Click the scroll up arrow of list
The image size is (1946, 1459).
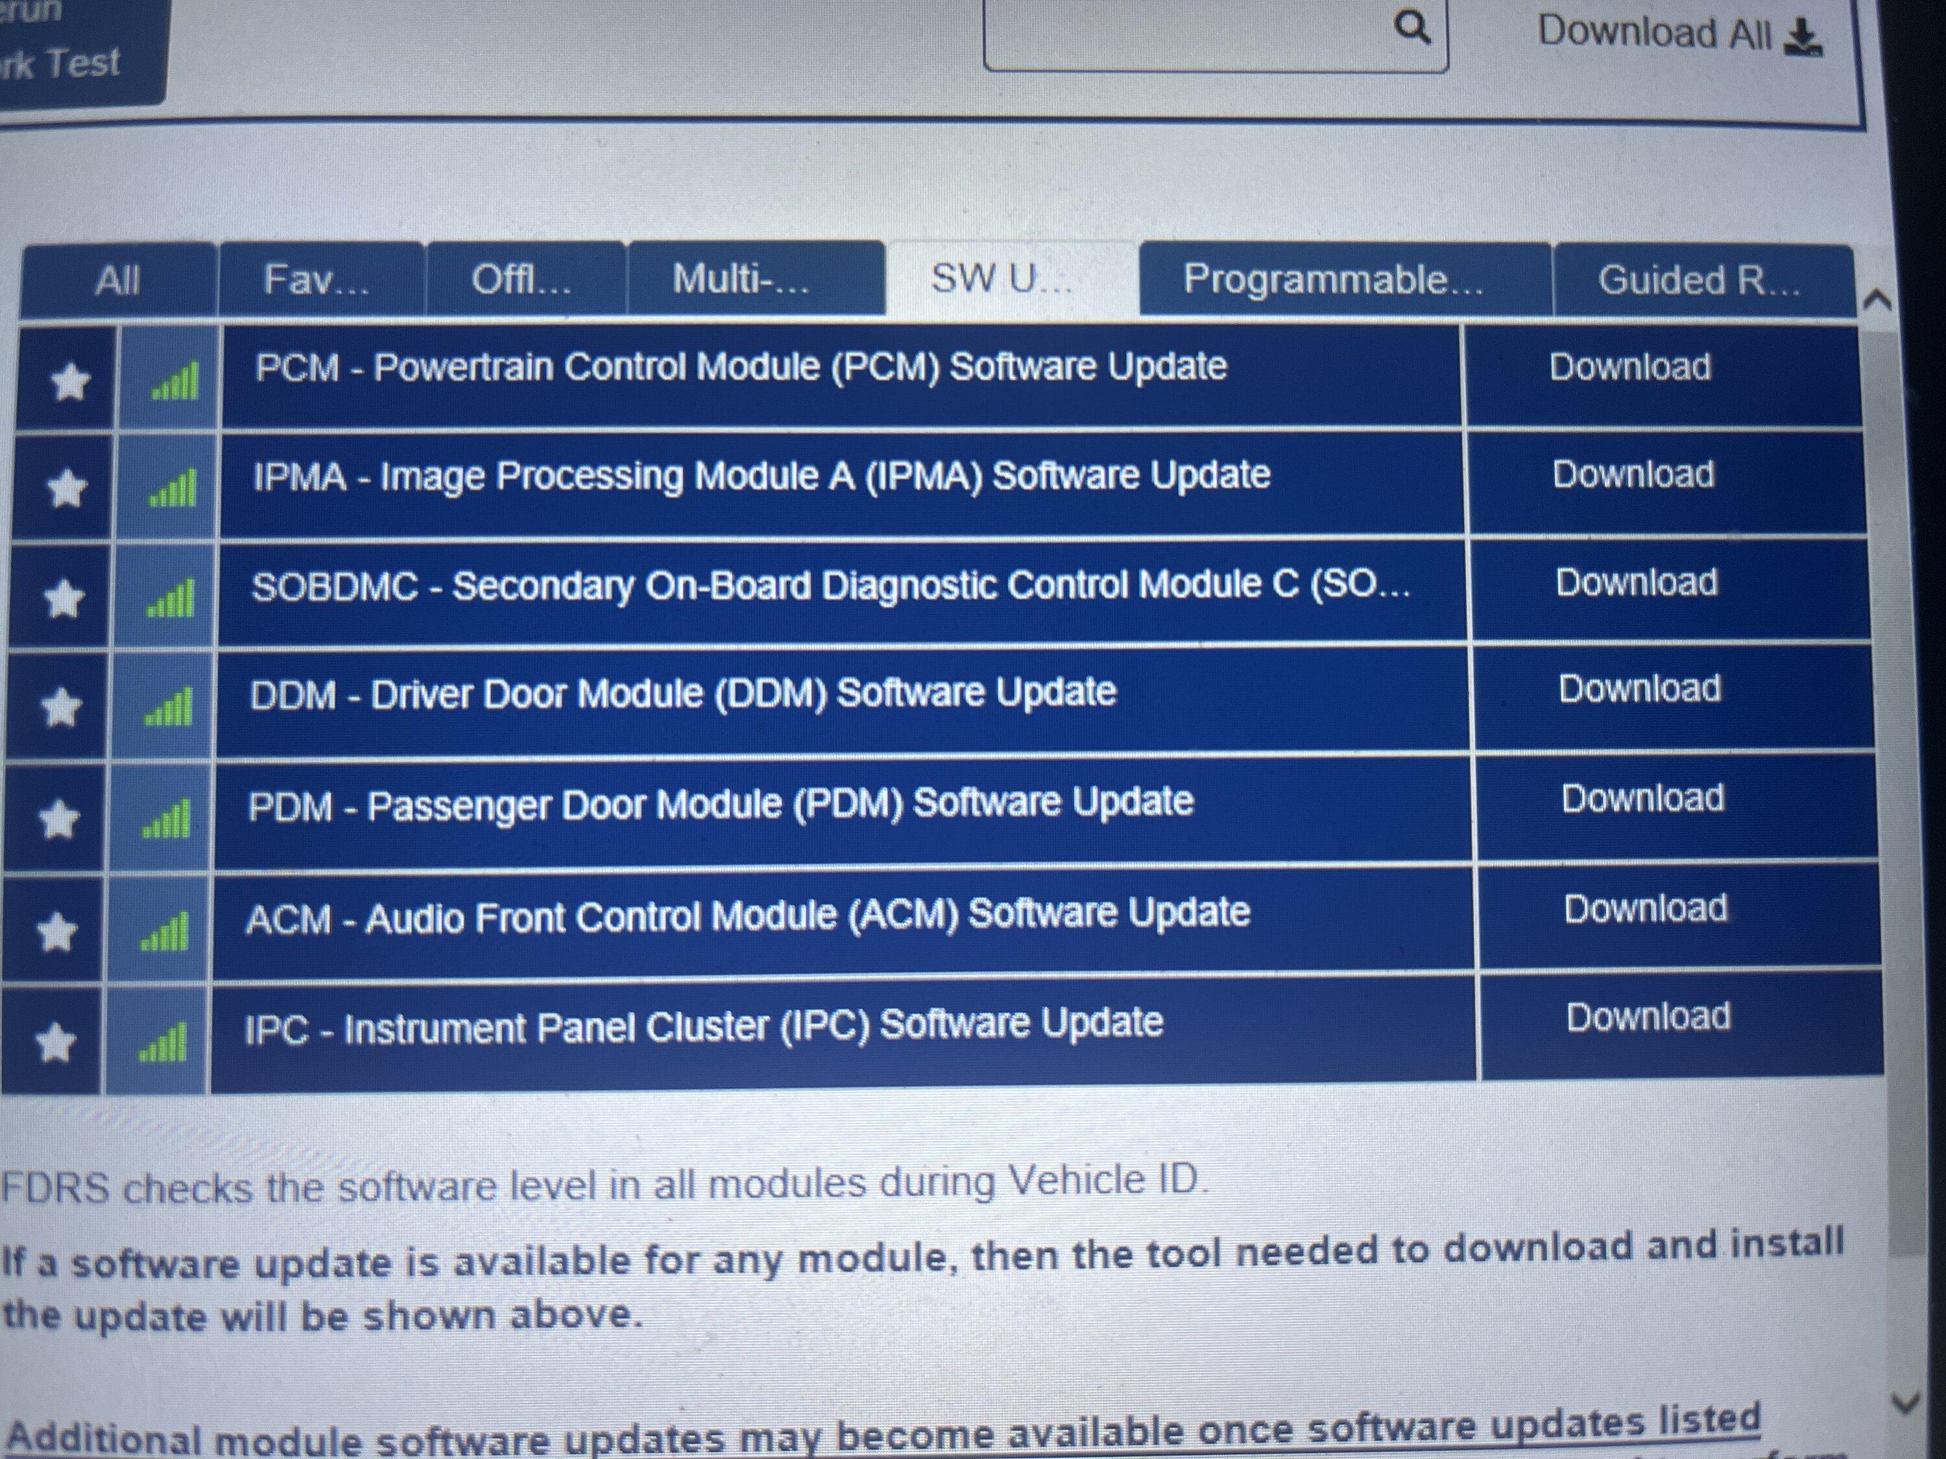click(x=1877, y=301)
